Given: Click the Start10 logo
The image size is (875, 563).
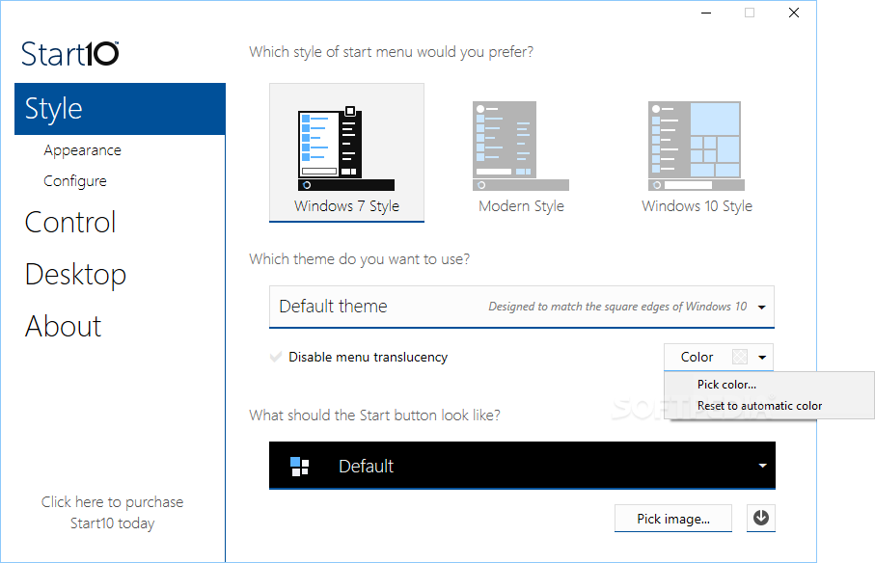Looking at the screenshot, I should (x=69, y=54).
